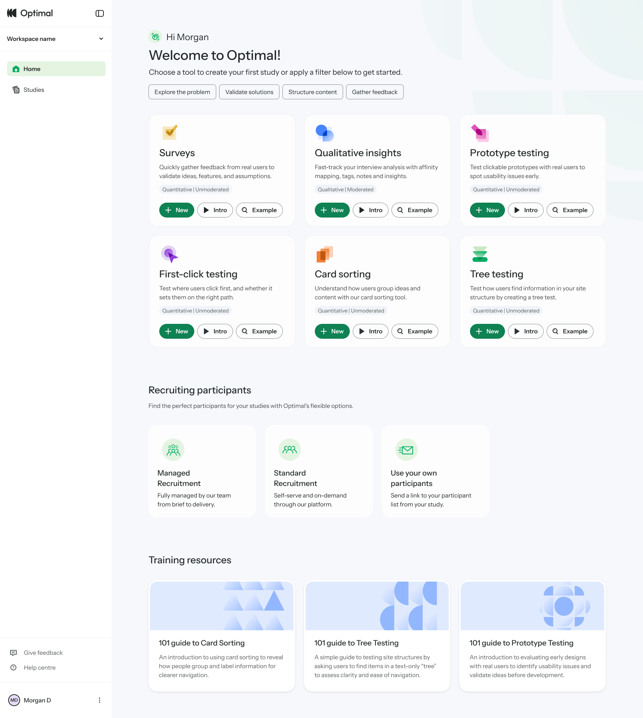Open Prototype Testing guide thumbnail
This screenshot has width=643, height=718.
coord(532,606)
